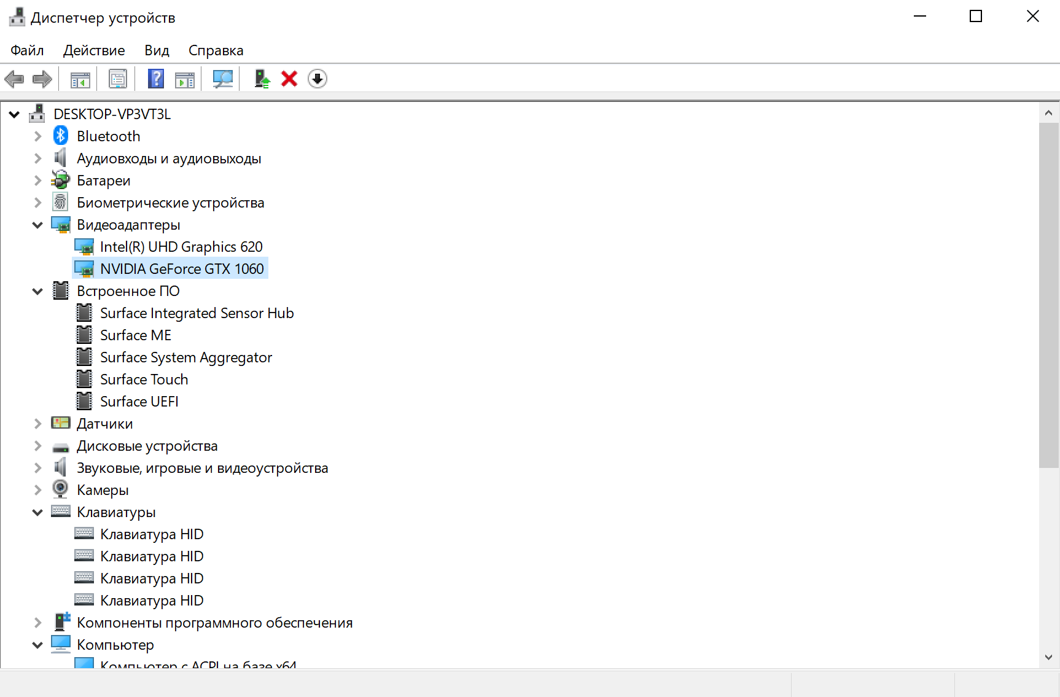The image size is (1060, 697).
Task: Click the speaker icon beside Аудиовходы и аудиовыходы
Action: point(60,158)
